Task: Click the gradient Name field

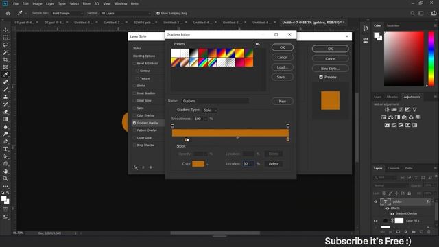Action: [215, 101]
